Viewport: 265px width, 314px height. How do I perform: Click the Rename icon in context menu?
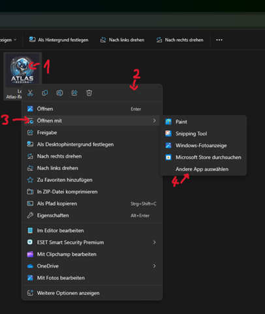59,93
